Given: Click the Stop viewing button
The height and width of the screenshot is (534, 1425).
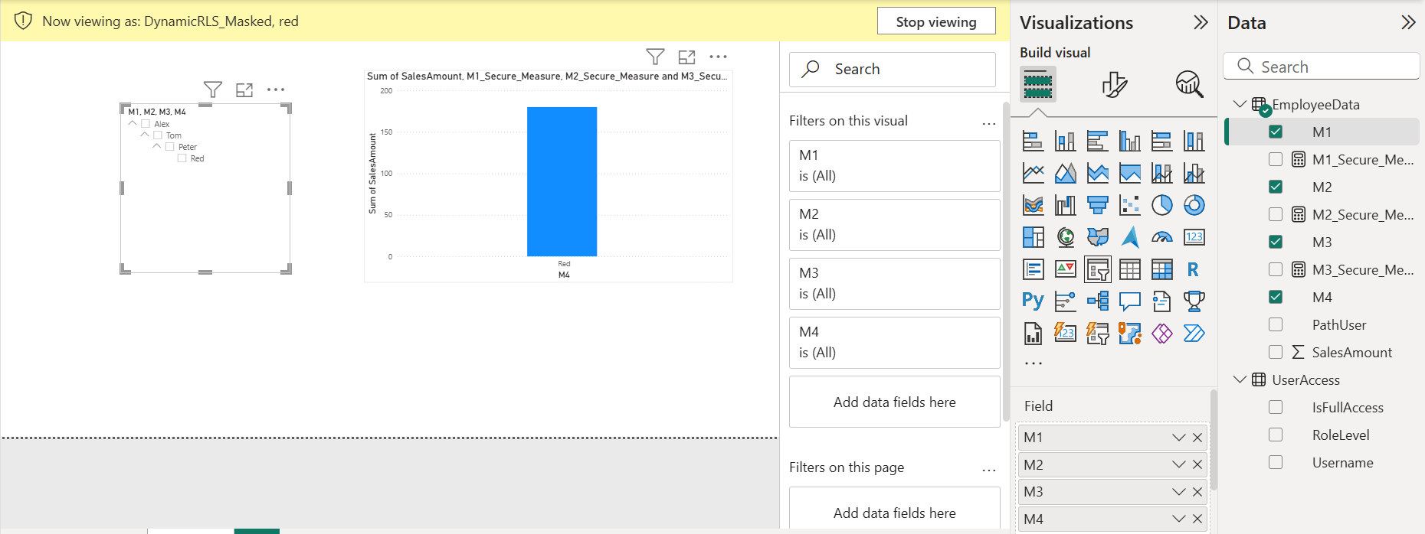Looking at the screenshot, I should click(936, 21).
